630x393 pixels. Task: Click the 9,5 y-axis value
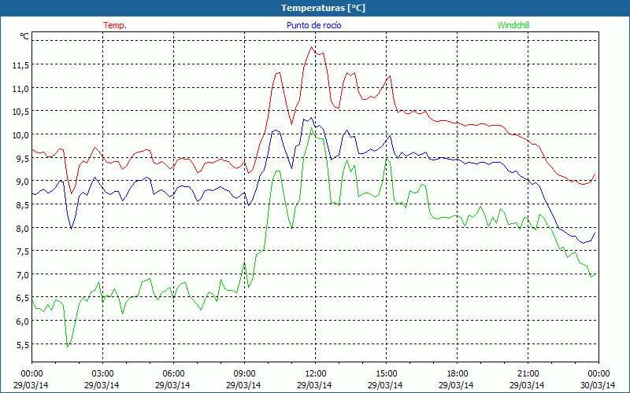tap(22, 159)
